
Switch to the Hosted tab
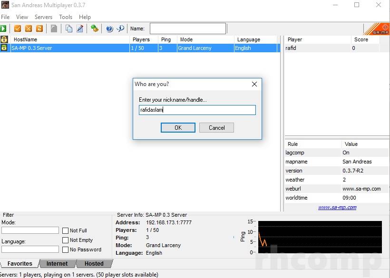pos(94,264)
